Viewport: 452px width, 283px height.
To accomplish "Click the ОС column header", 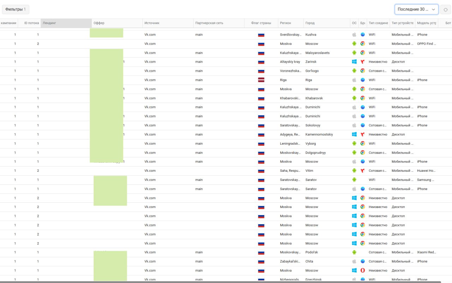I will (x=354, y=23).
